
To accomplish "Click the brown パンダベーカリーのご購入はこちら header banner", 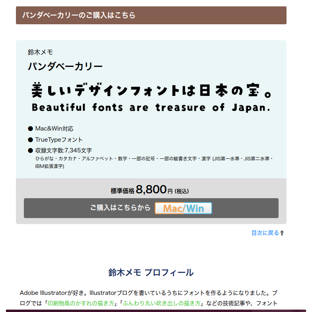I will point(151,16).
